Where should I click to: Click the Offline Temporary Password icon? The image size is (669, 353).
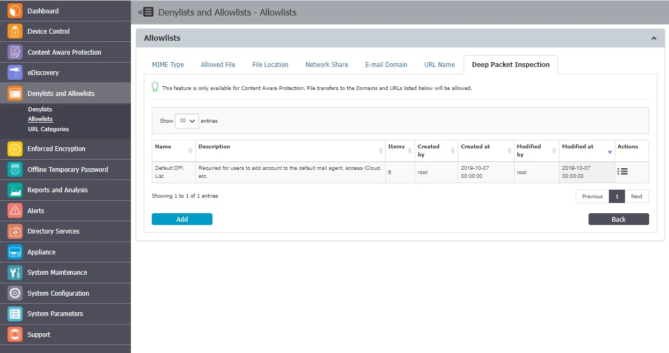point(15,169)
